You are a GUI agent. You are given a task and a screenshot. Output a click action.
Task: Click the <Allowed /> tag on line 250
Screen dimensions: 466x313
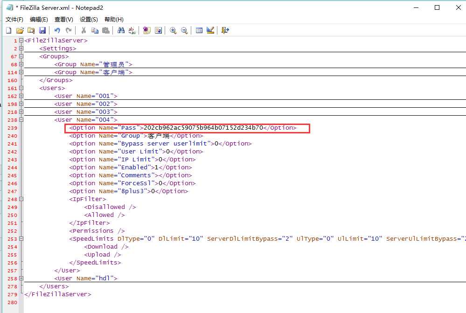coord(104,215)
